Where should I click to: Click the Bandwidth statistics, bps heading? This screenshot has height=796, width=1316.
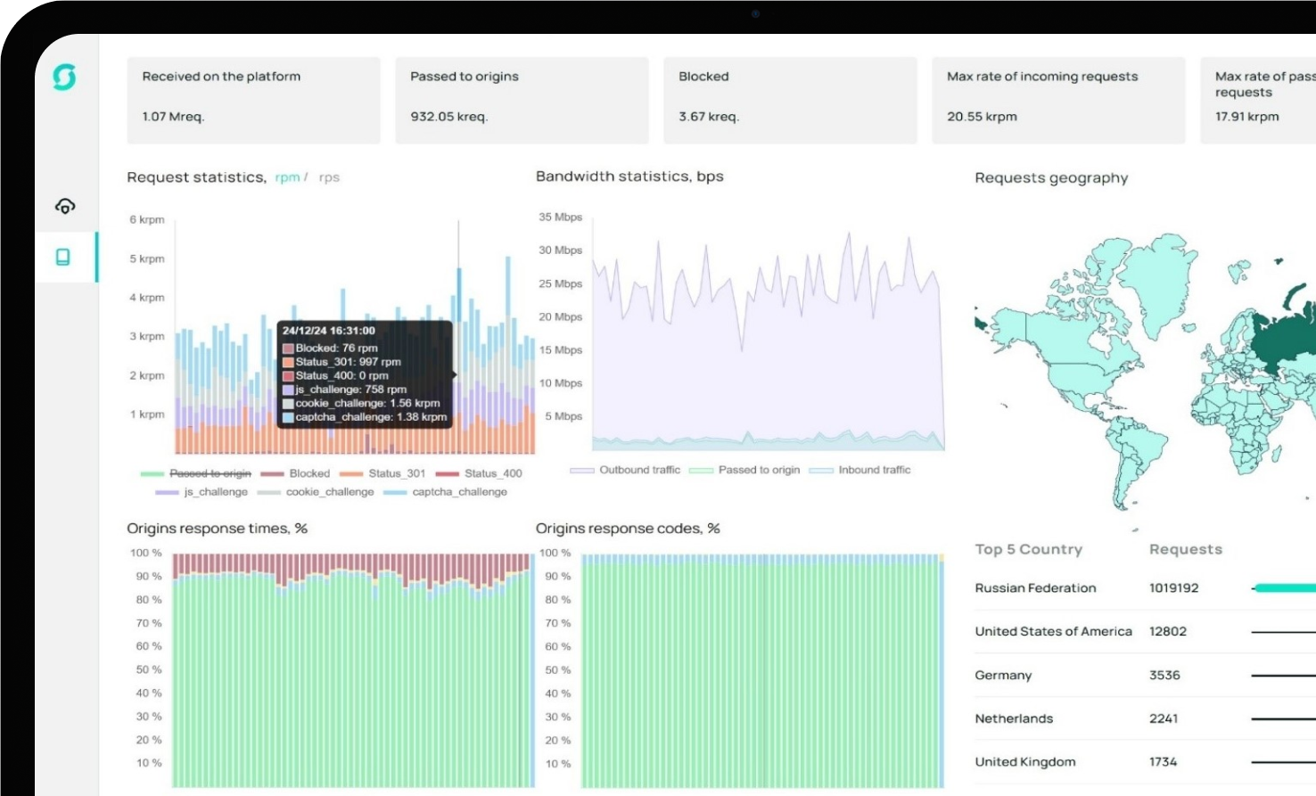(x=629, y=176)
